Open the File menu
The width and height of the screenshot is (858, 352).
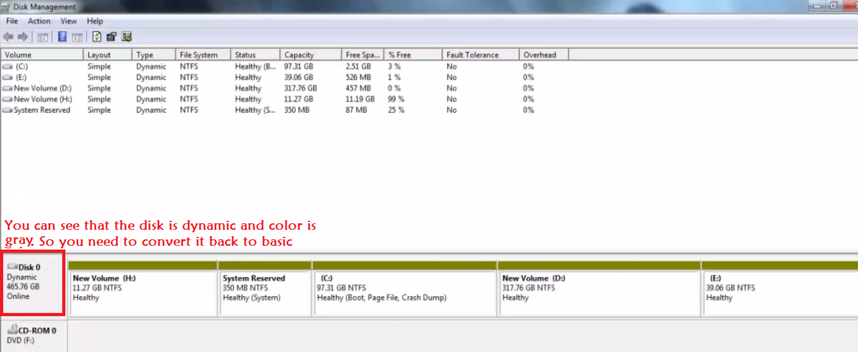[12, 21]
